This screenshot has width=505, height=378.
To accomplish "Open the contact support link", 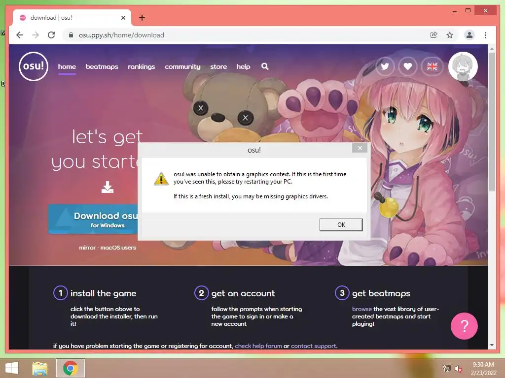I will click(x=313, y=346).
